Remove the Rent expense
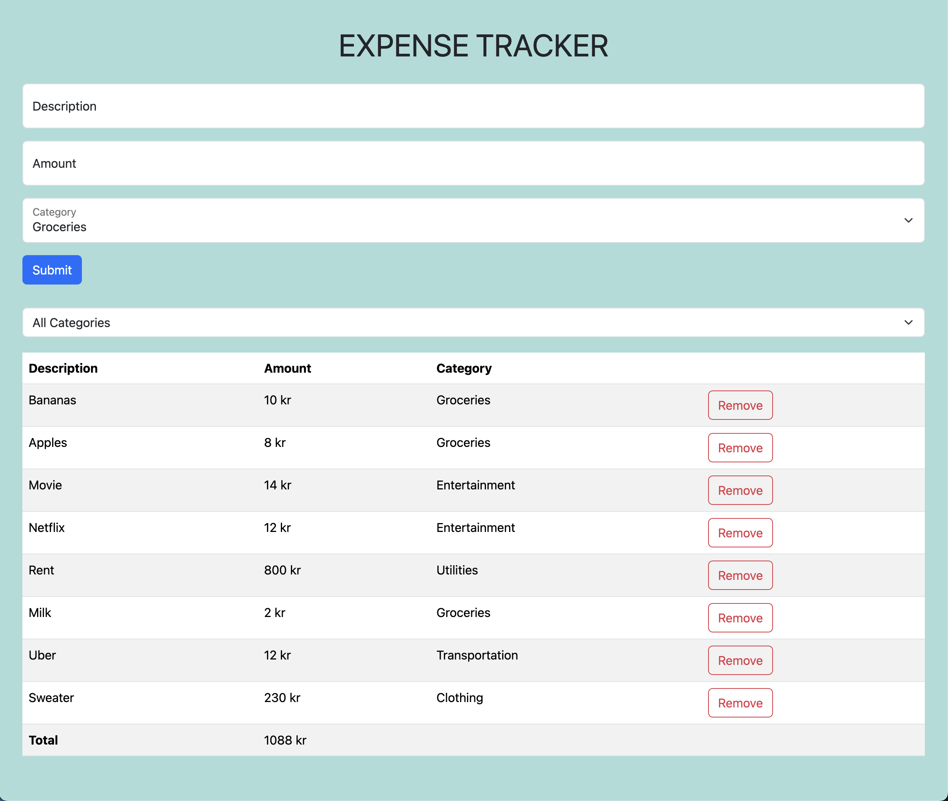Image resolution: width=948 pixels, height=801 pixels. tap(740, 575)
